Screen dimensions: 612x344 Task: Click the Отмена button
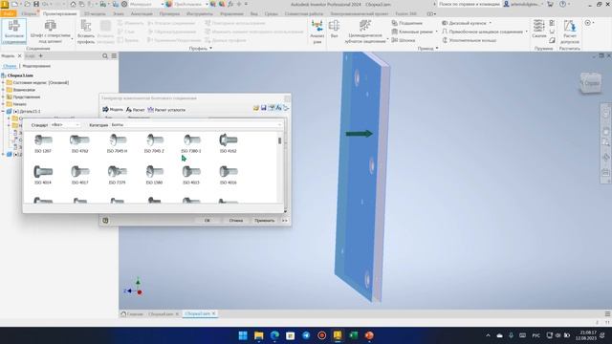[236, 221]
